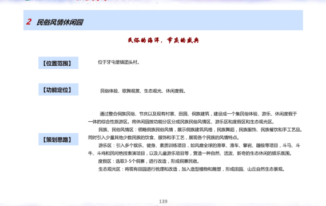Click the 【功能定位】 label box
Screen dimensions: 326x206
[x=58, y=89]
